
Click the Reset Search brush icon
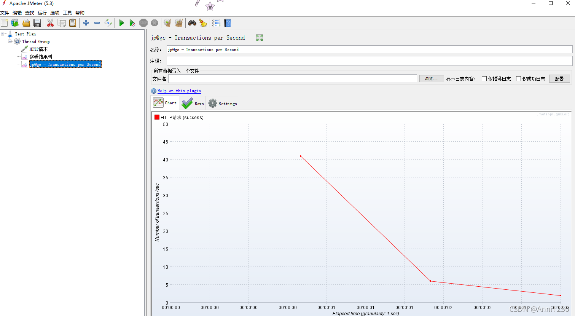203,23
